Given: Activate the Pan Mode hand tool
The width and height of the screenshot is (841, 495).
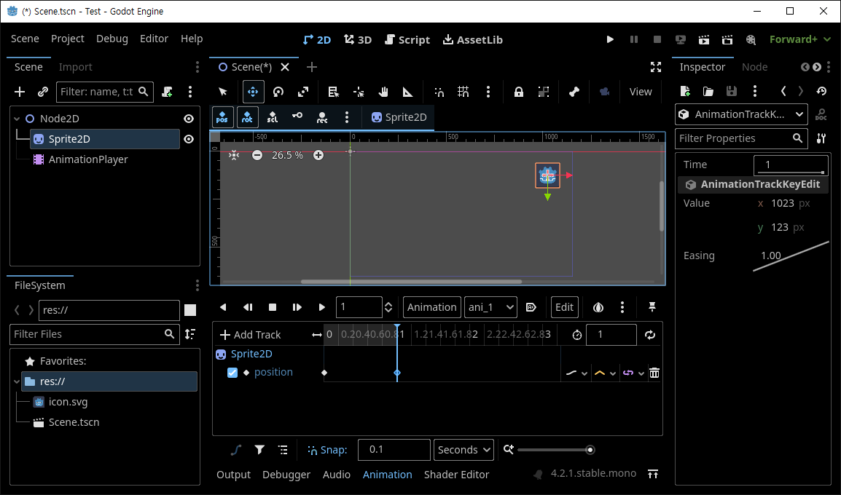Looking at the screenshot, I should click(x=383, y=92).
